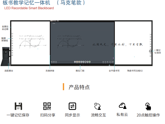Click the purple dot at center screen's right edge
Viewport: 165px width, 124px height.
pos(113,58)
